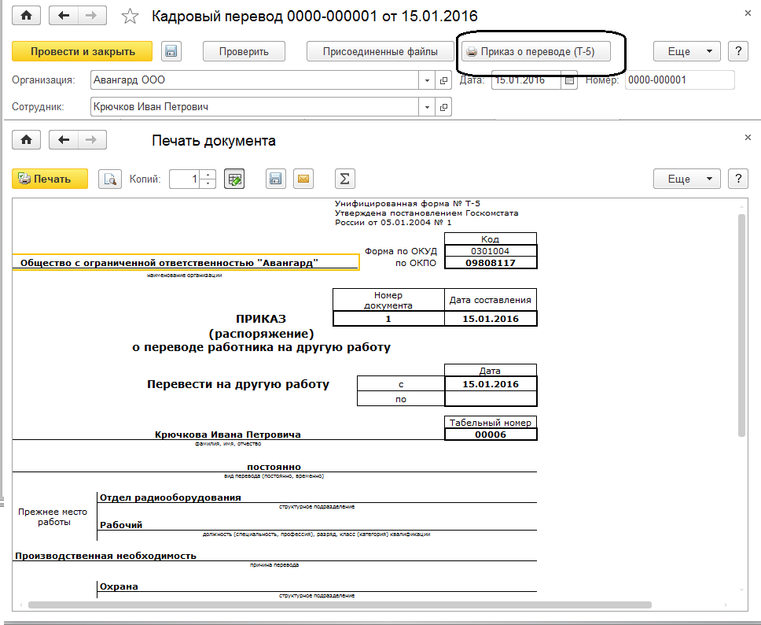Click the Номер input field
This screenshot has height=625, width=761.
point(679,80)
